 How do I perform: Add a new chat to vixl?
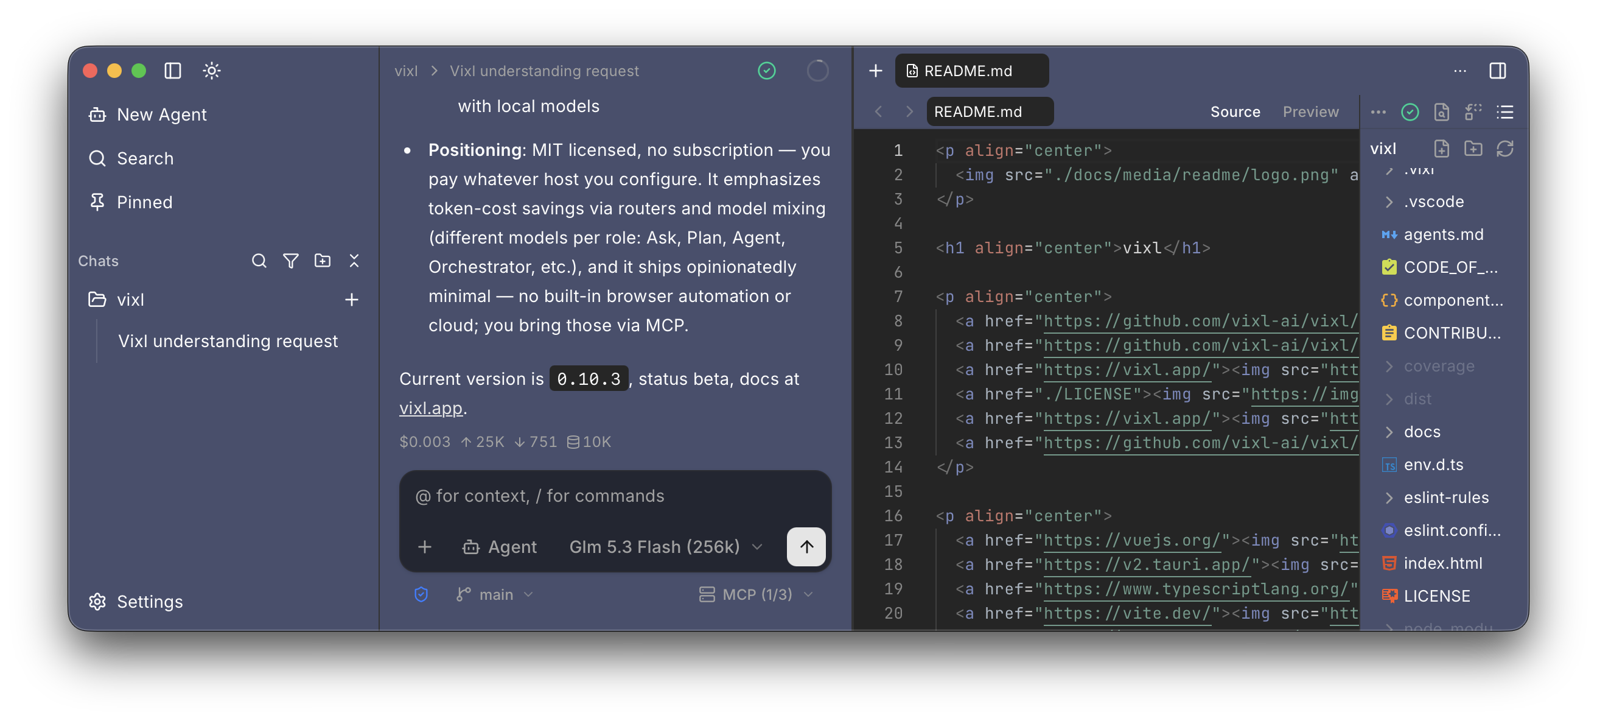tap(352, 300)
